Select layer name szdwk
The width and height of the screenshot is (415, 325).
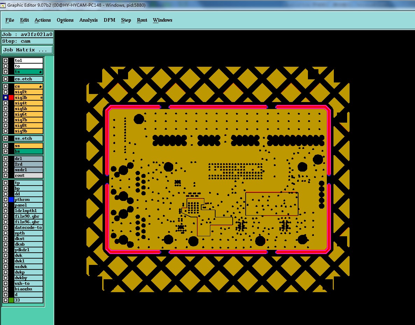29,267
